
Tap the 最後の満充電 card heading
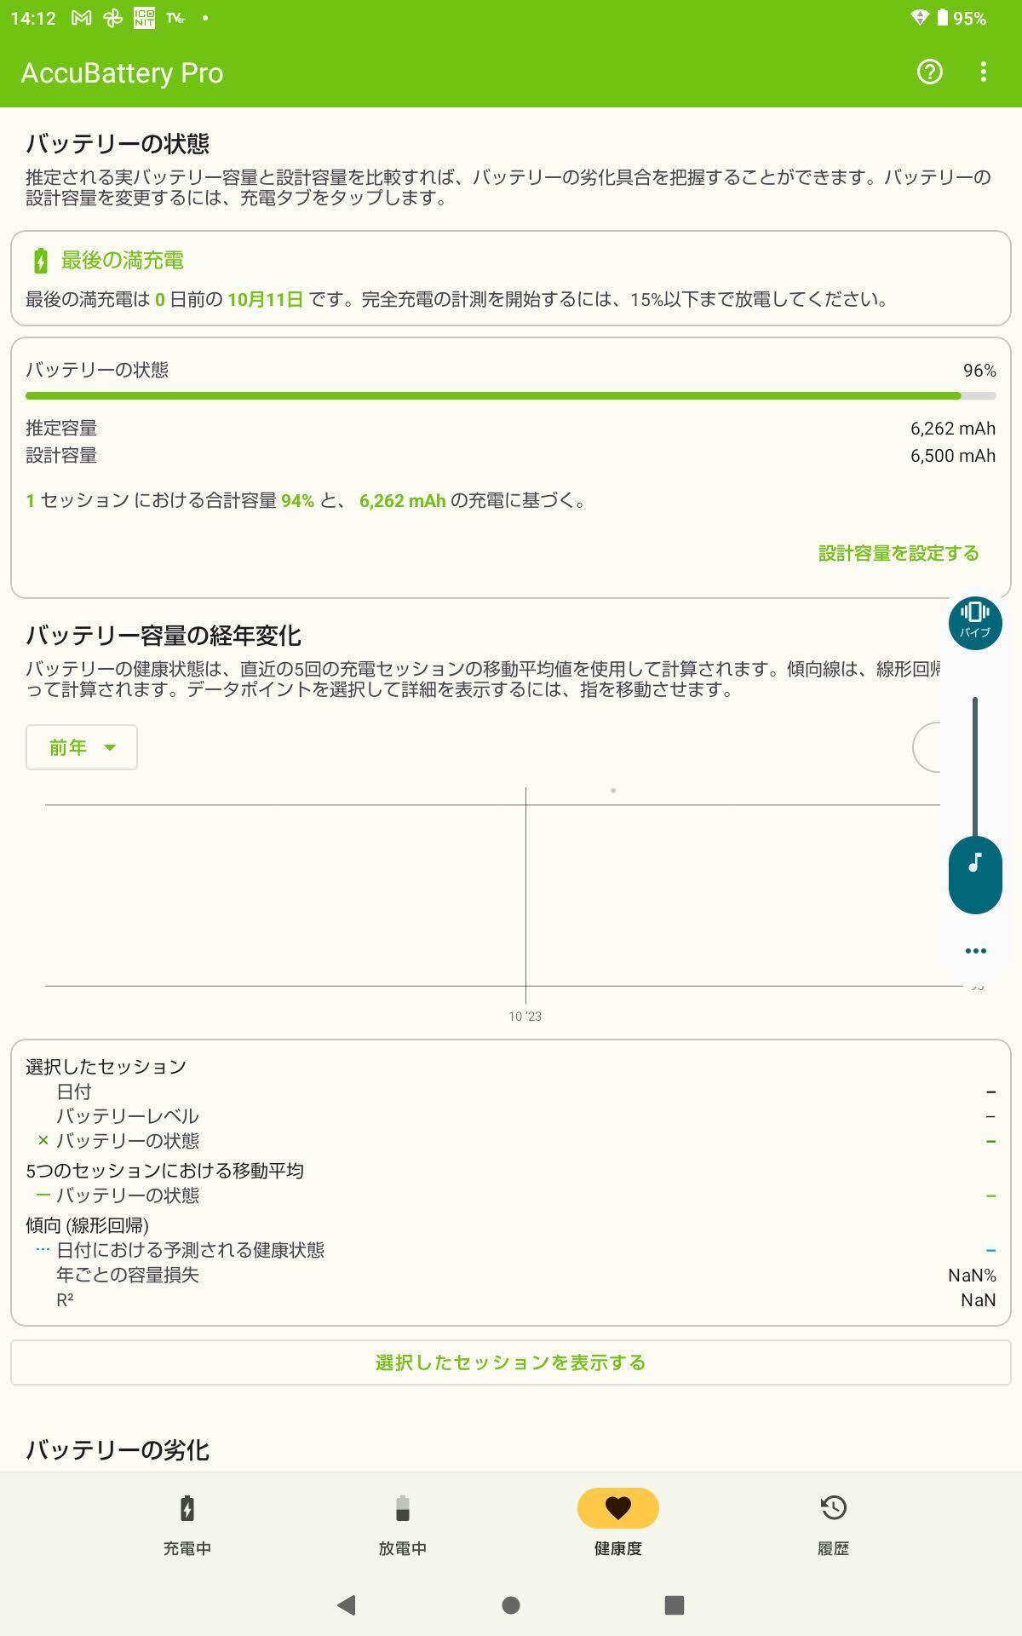[x=123, y=261]
